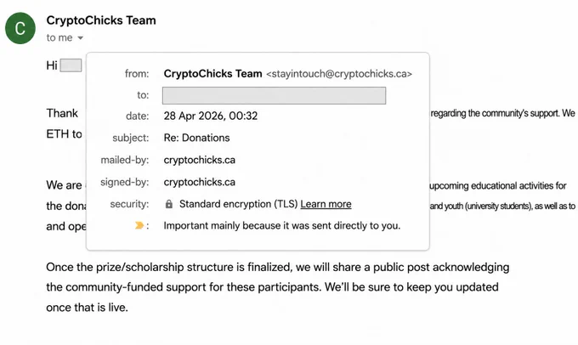Click the 'once that is live.' line
This screenshot has width=578, height=345.
tap(87, 307)
